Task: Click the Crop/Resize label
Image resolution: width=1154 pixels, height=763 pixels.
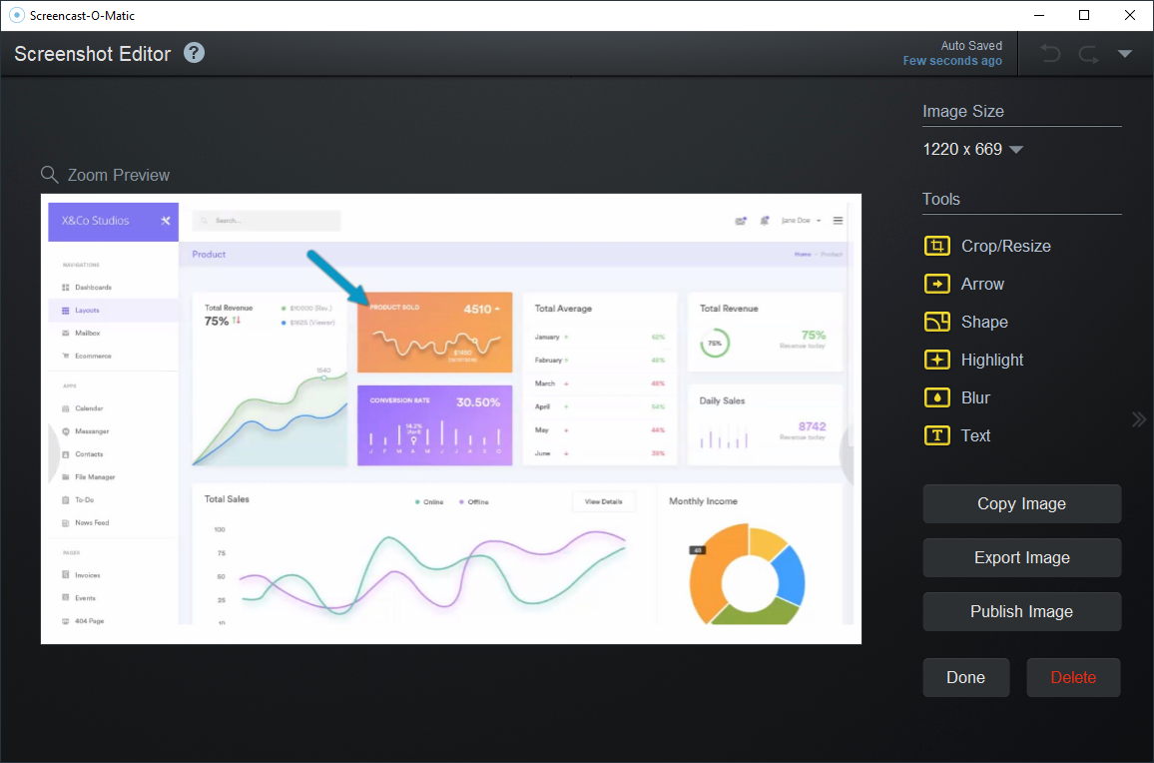Action: (x=1006, y=246)
